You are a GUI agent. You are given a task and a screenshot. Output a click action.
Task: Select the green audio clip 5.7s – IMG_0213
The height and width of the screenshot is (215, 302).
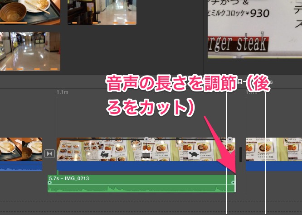pos(141,183)
